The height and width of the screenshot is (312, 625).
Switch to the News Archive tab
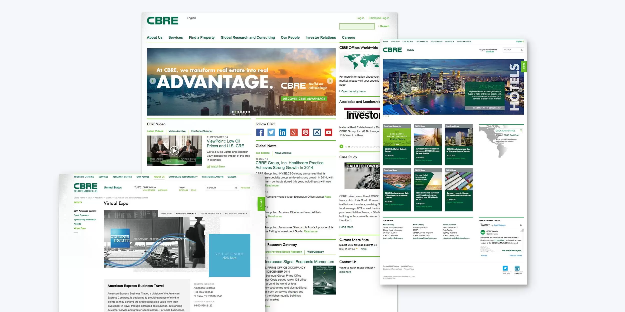(x=283, y=153)
